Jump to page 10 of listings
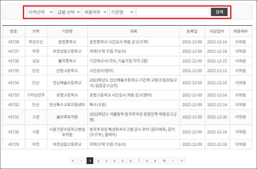This screenshot has width=257, height=169. (x=164, y=161)
